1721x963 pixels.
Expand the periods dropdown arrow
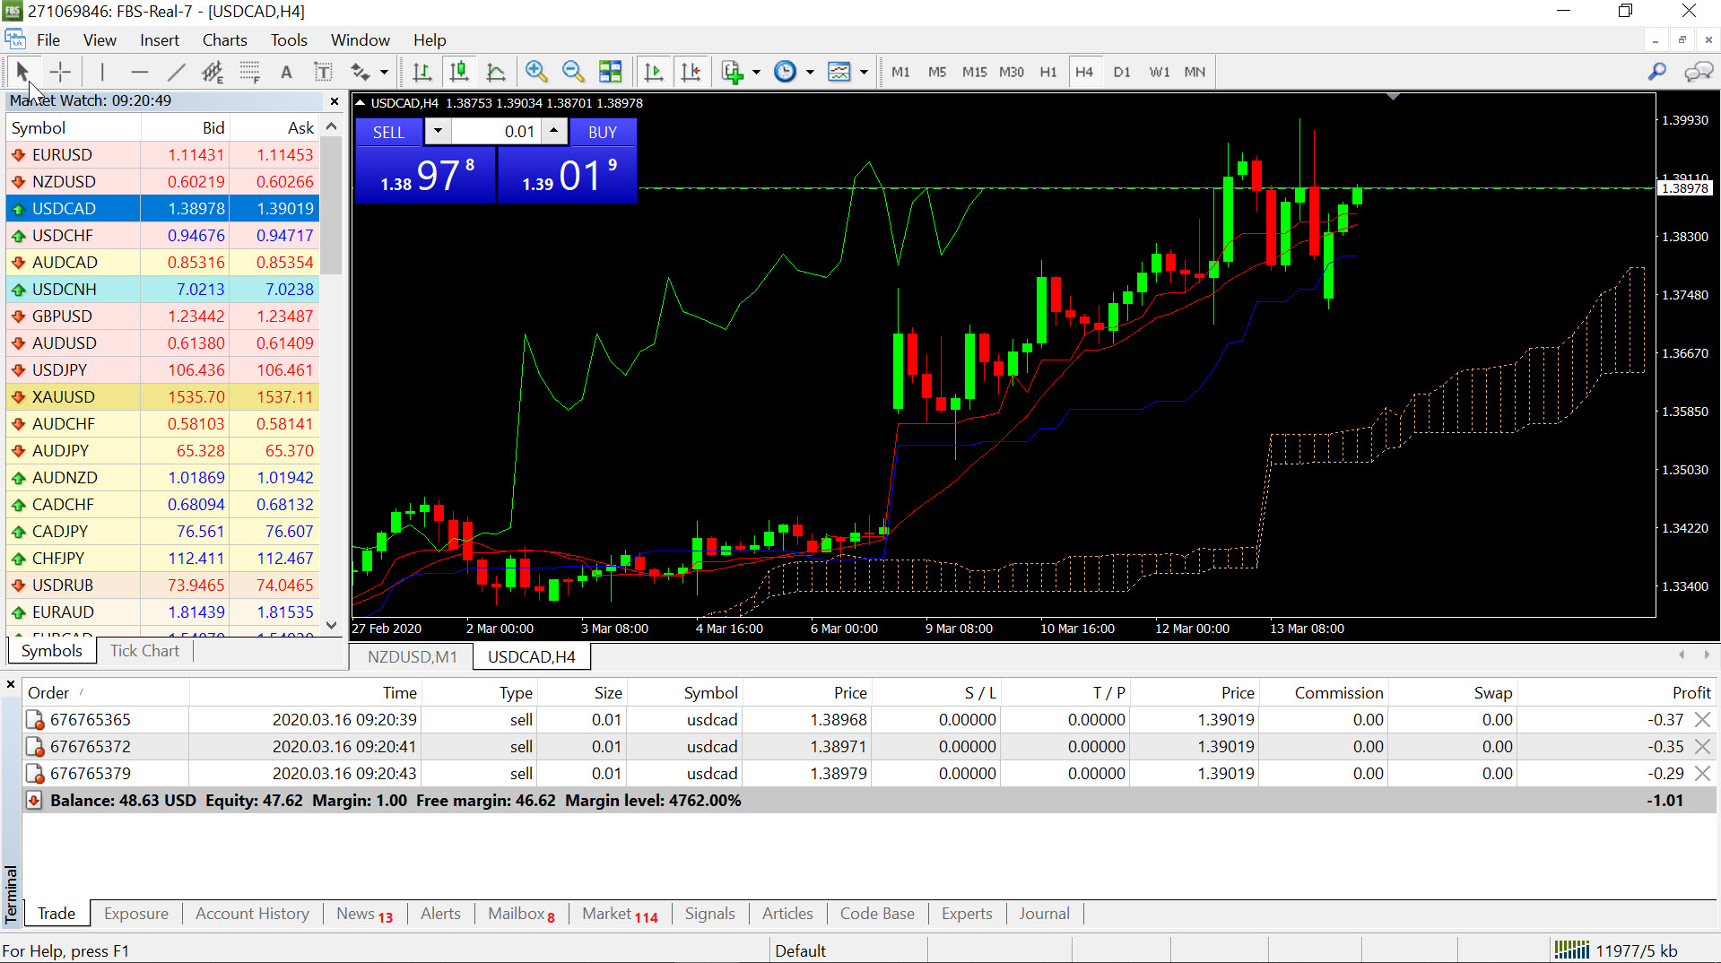click(810, 72)
